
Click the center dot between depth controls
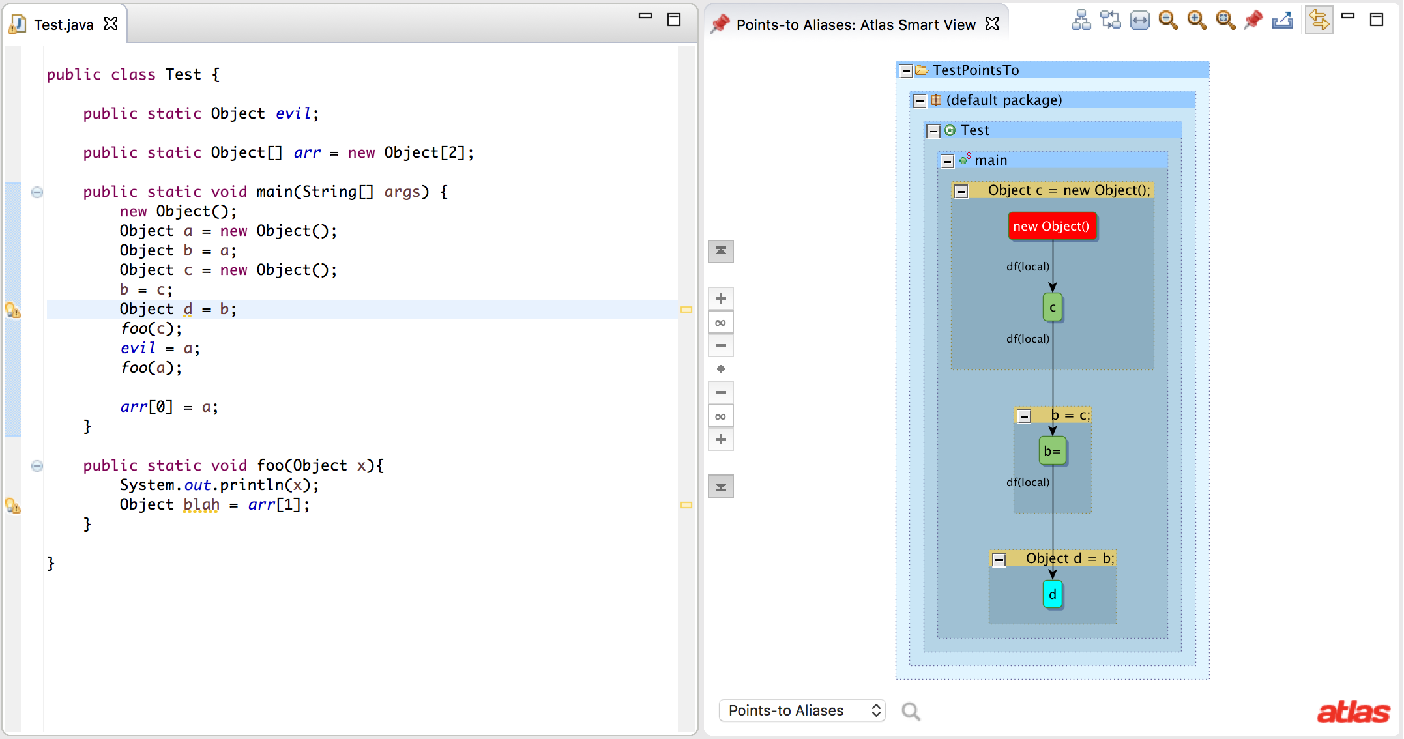pos(721,369)
